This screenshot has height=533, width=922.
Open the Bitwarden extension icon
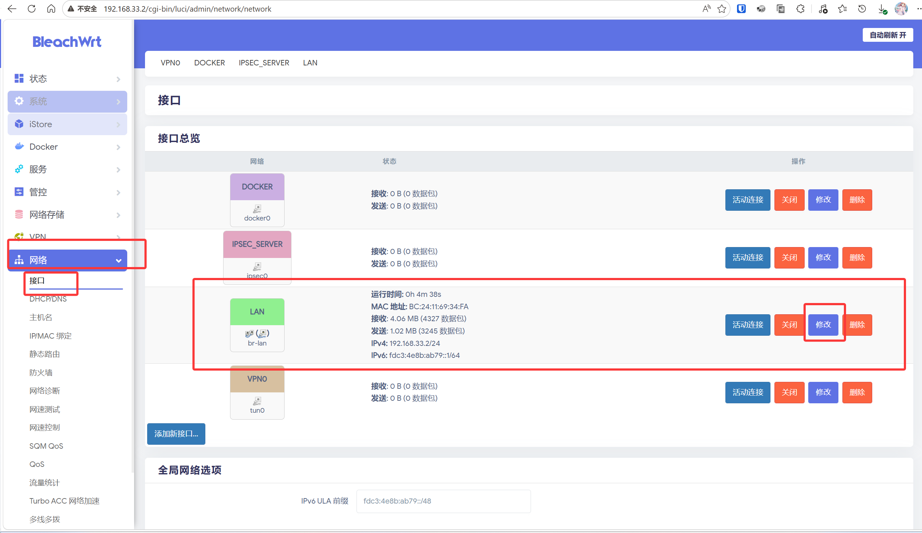[x=741, y=9]
